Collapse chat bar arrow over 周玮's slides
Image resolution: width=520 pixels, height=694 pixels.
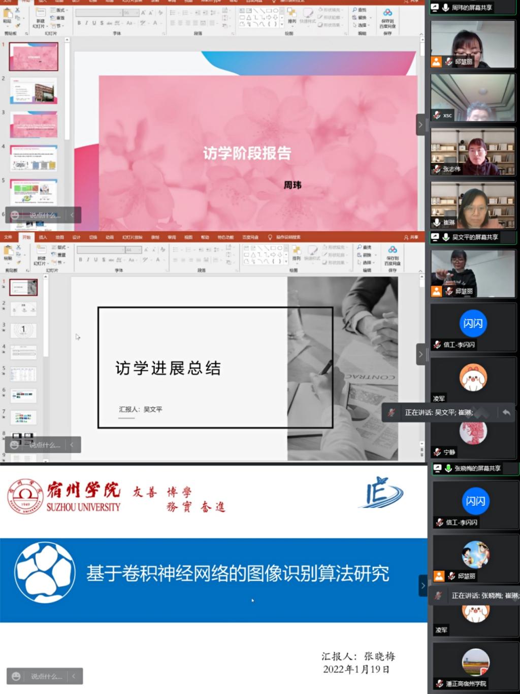point(72,215)
